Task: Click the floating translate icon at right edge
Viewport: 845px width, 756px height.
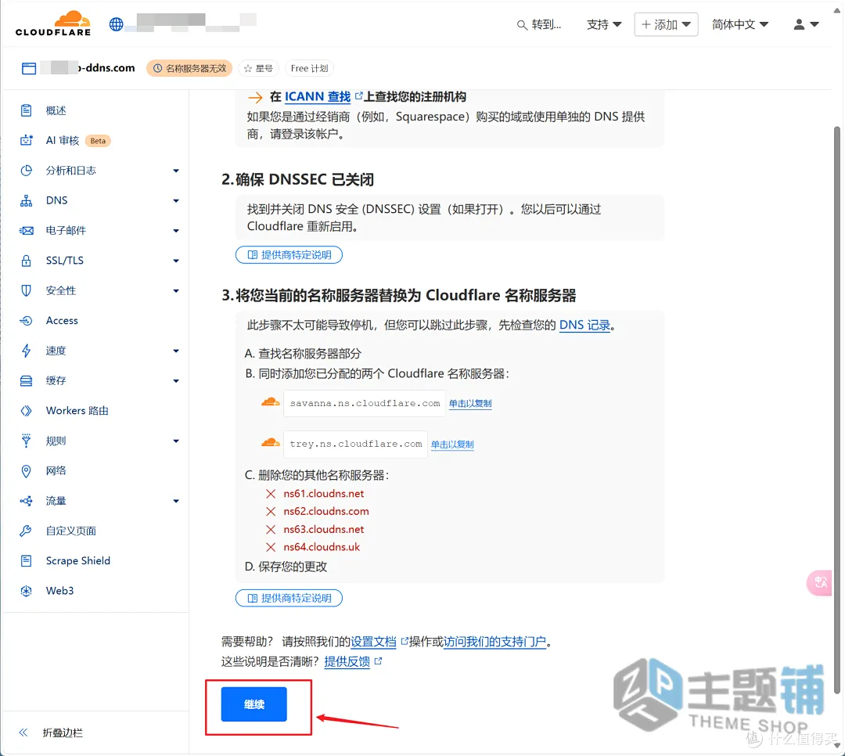Action: [820, 582]
